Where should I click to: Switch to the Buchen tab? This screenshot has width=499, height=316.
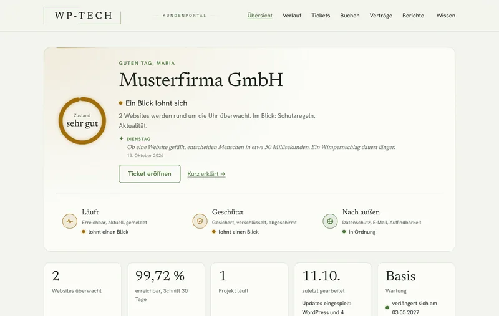pos(350,16)
